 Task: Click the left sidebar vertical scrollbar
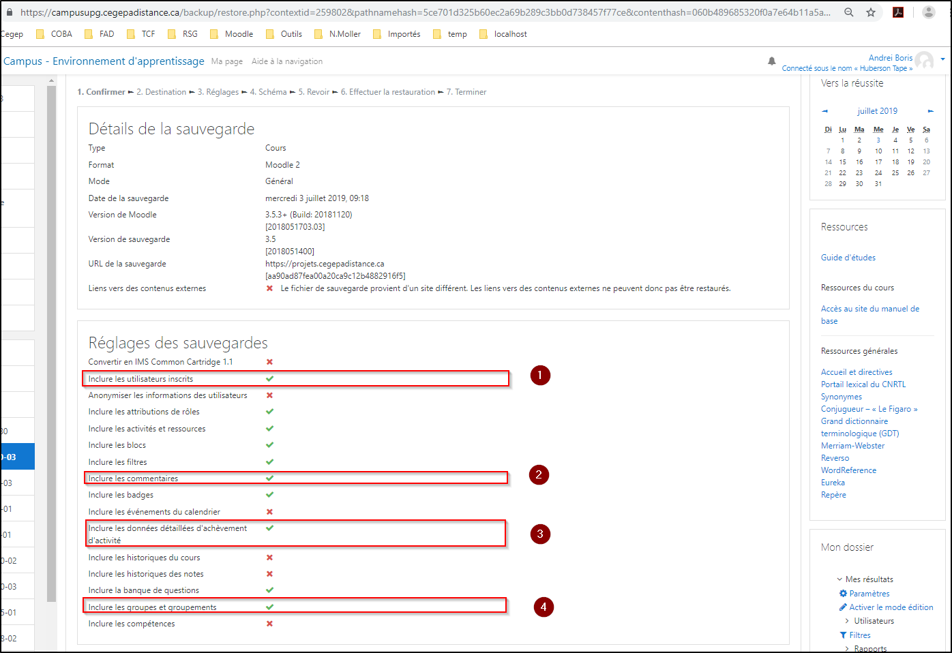[52, 341]
